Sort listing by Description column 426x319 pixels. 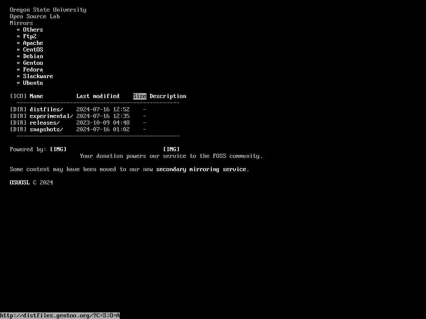click(168, 96)
